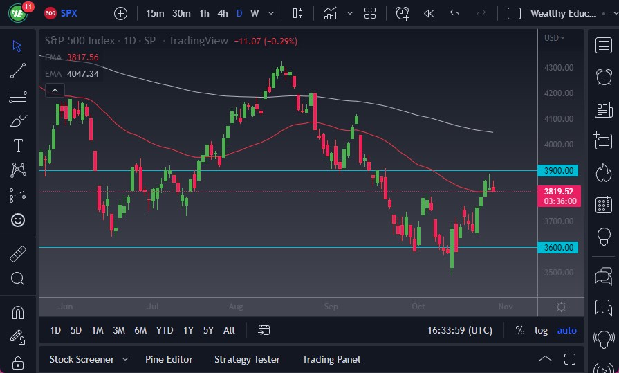619x373 pixels.
Task: Select the ruler measure tool
Action: [x=18, y=253]
